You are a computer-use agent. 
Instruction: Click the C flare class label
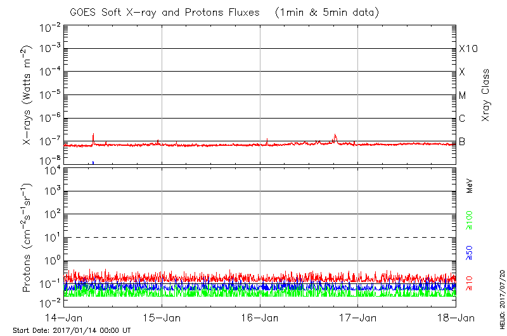[x=462, y=119]
